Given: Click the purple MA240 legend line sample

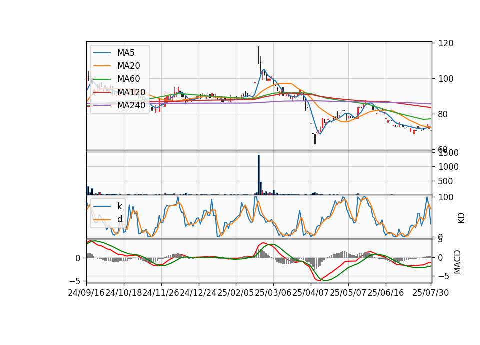Looking at the screenshot, I should click(102, 105).
